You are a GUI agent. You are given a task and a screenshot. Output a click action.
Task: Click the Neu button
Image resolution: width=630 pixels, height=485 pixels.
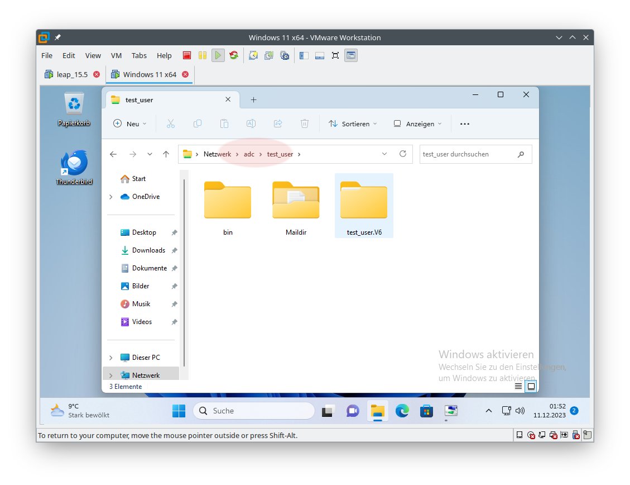pyautogui.click(x=130, y=123)
